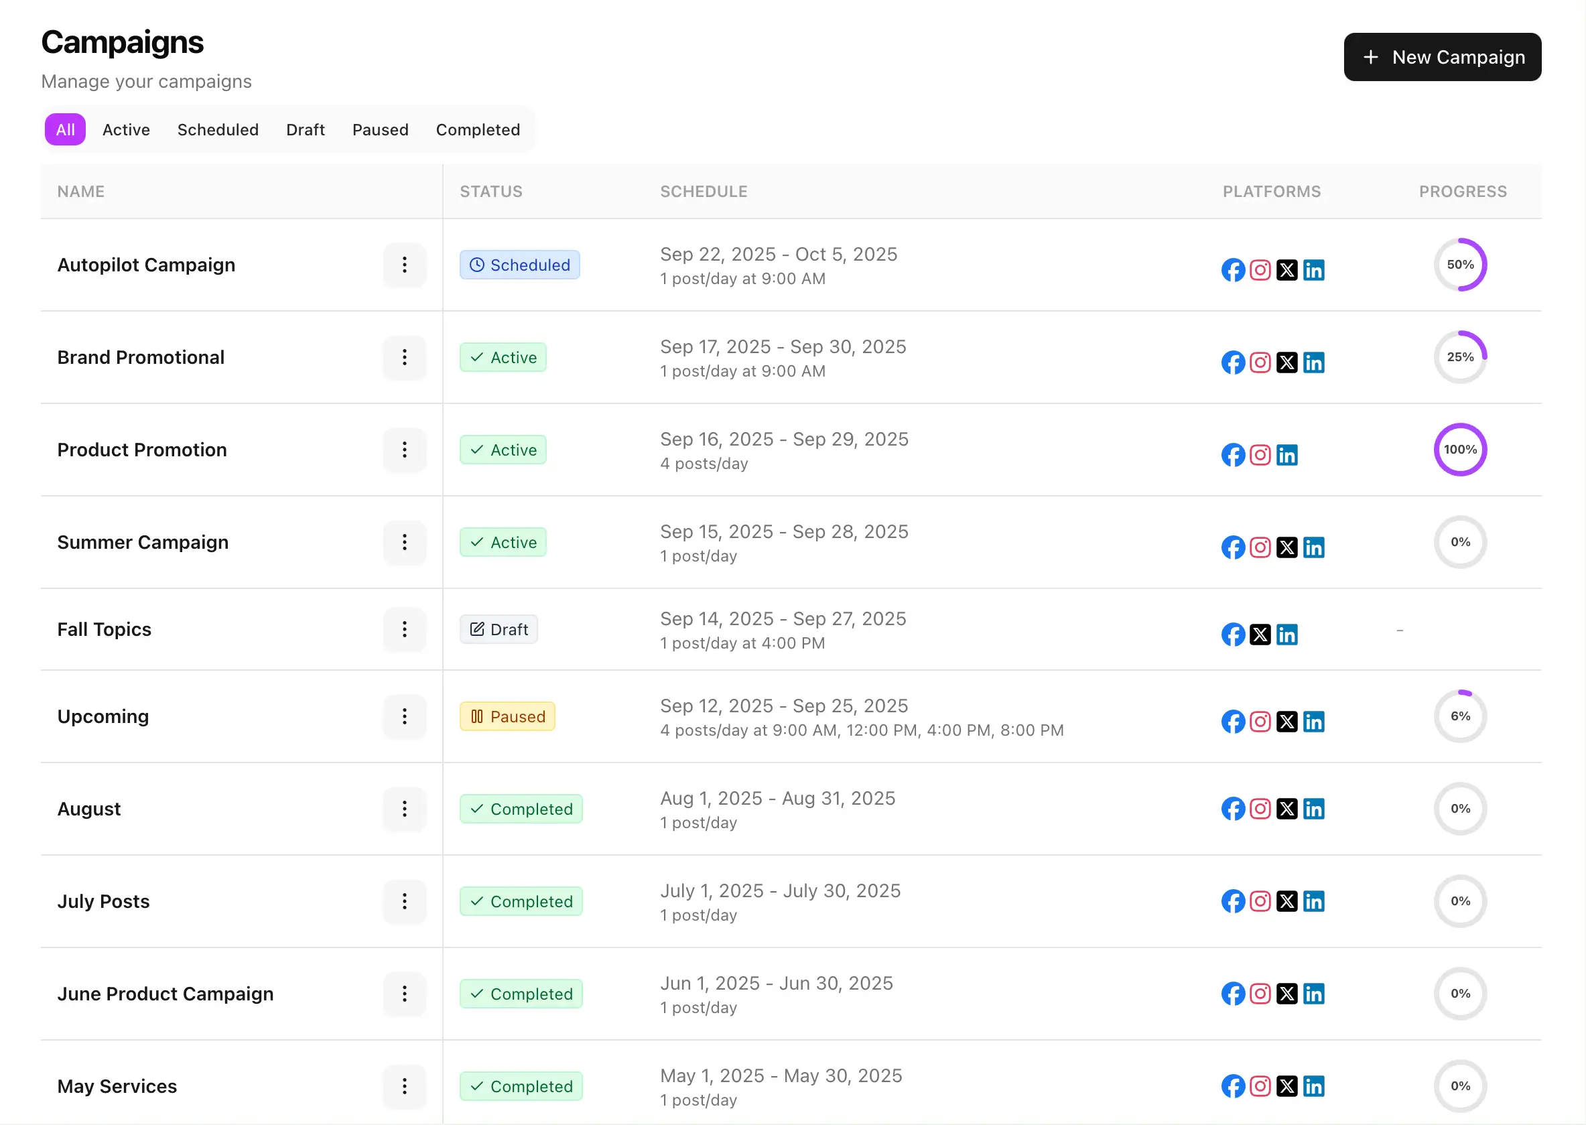
Task: Select the Completed filter tab
Action: (x=478, y=129)
